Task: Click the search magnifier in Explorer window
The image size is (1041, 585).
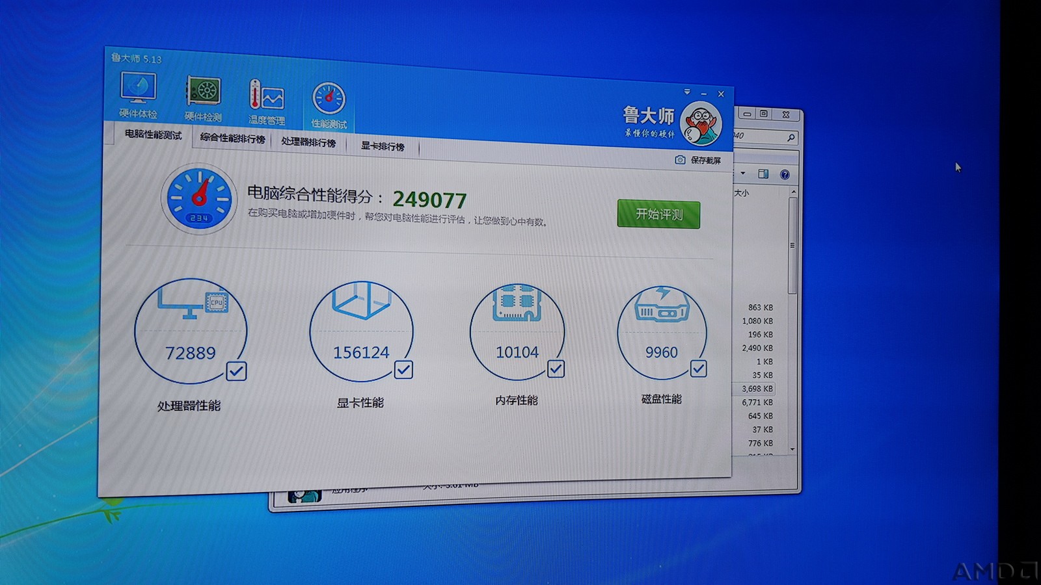Action: 791,137
